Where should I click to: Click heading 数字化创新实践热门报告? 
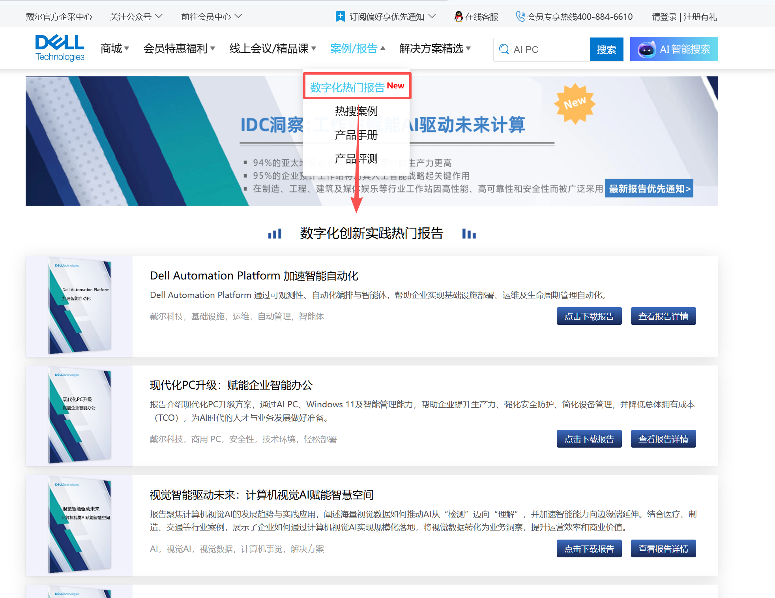(x=372, y=233)
